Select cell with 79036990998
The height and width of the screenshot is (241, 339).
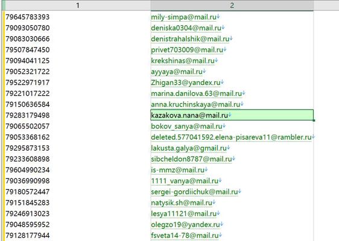tap(78, 181)
